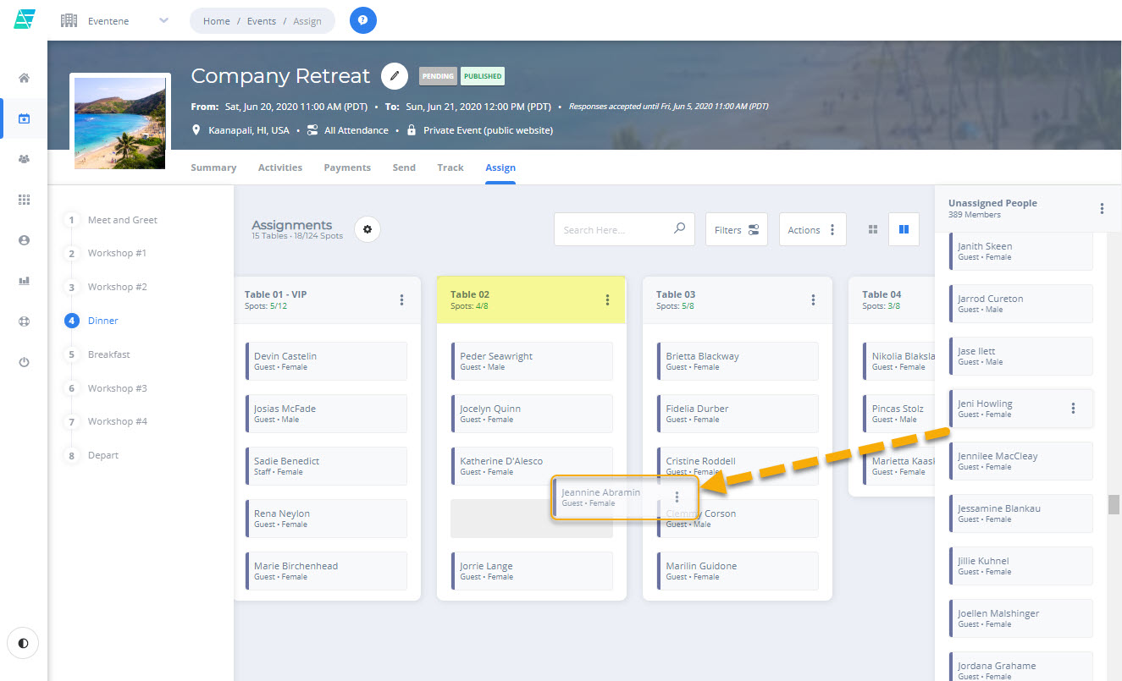Viewport: 1122px width, 681px height.
Task: Open the Actions menu
Action: tap(811, 228)
